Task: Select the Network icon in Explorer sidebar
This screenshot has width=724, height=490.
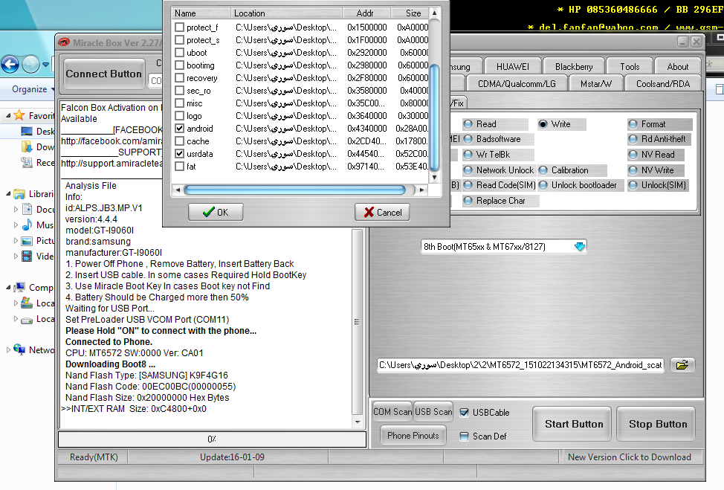Action: (x=19, y=349)
